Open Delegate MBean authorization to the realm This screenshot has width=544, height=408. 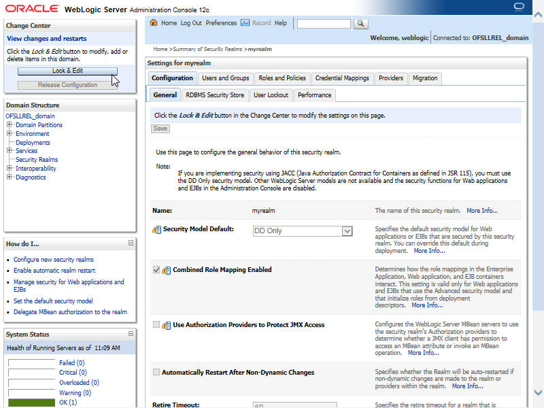pos(71,312)
